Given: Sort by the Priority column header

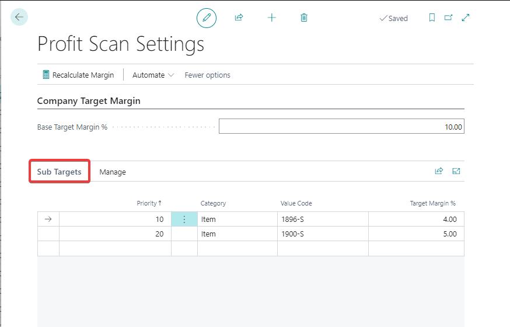Looking at the screenshot, I should [148, 203].
